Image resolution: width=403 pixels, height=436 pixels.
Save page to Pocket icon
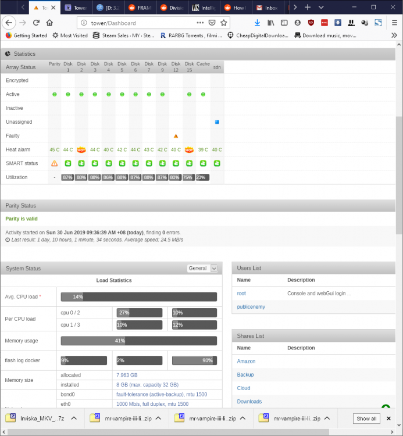tap(212, 23)
